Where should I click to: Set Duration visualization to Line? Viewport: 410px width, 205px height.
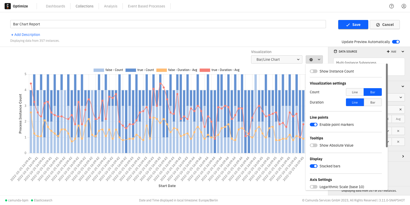click(x=355, y=102)
